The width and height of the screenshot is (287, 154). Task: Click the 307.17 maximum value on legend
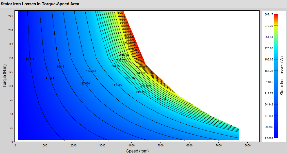coord(269,15)
